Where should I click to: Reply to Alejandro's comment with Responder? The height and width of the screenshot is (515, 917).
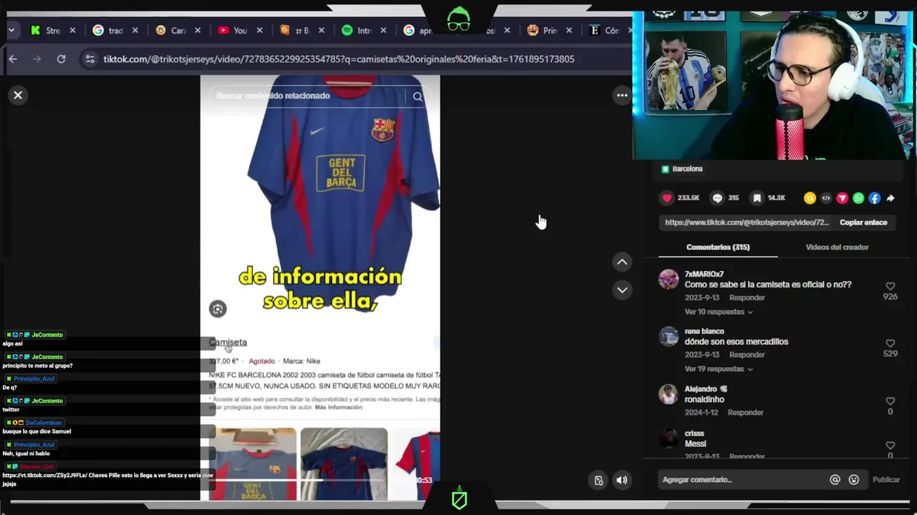point(745,413)
